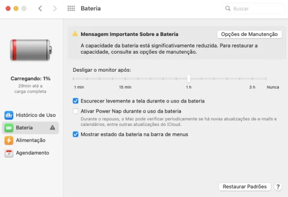Click the Desligar o monitor slider thumb
288x197 pixels.
[x=188, y=79]
